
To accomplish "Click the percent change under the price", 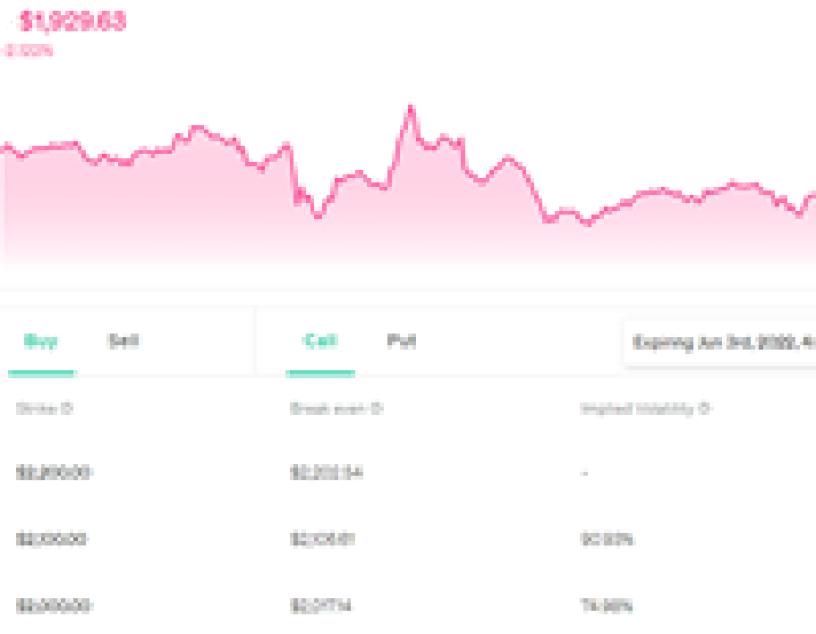I will (29, 51).
